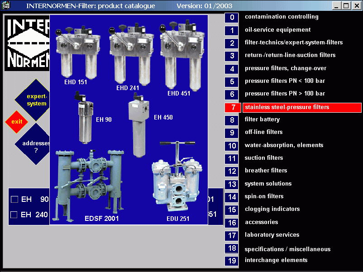
Task: Open 'filter battery' category
Action: click(262, 119)
